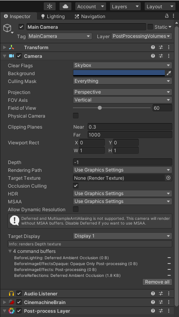Expand the Transform component foldout

click(x=5, y=48)
